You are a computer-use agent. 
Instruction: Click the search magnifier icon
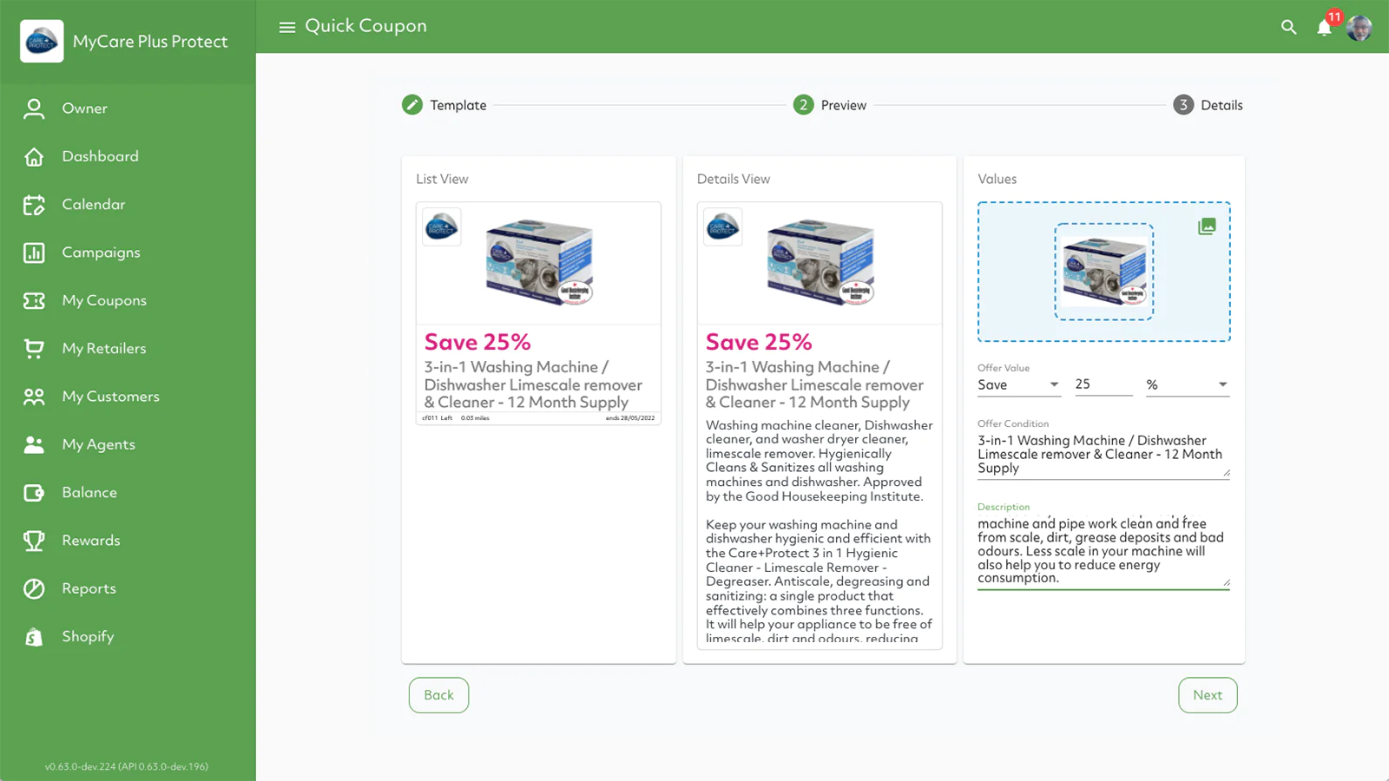coord(1289,27)
